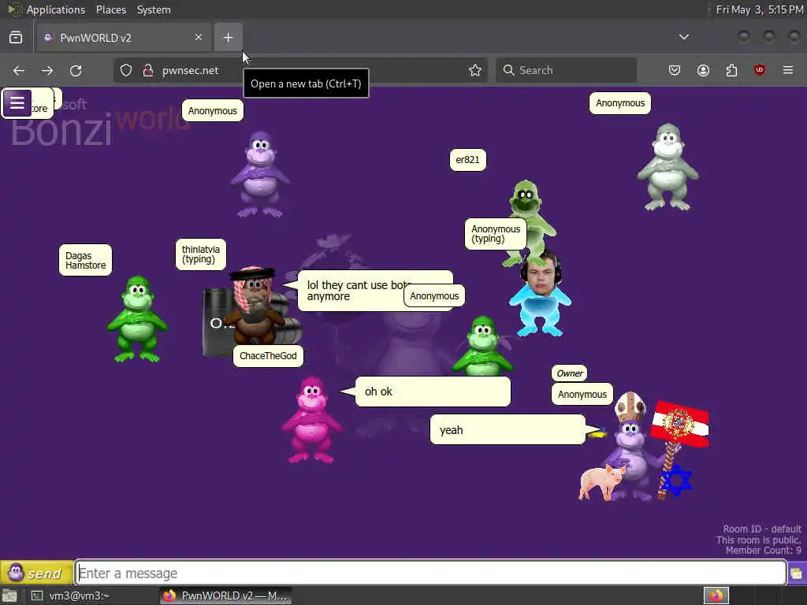Go back to previous page
This screenshot has height=605, width=807.
click(x=19, y=70)
